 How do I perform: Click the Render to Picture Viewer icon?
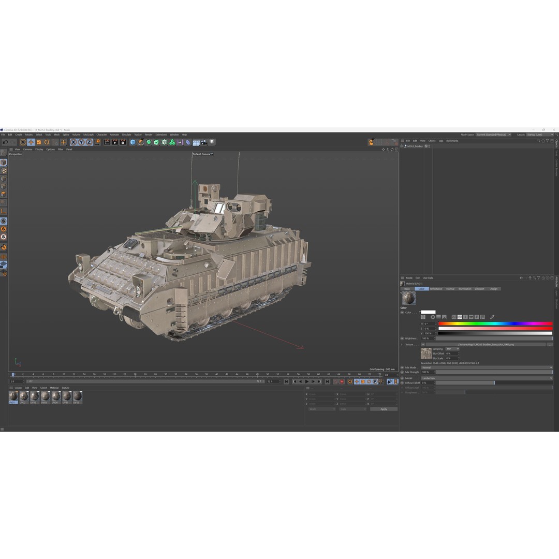(114, 143)
